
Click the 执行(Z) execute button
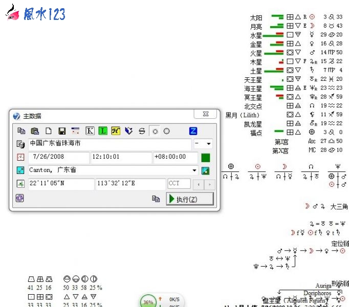click(x=189, y=199)
